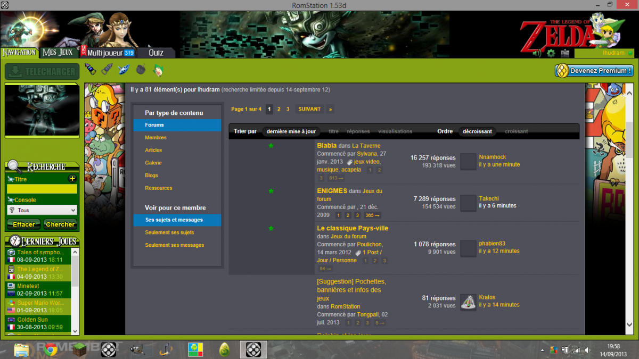Show hidden system tray icons
The image size is (639, 359).
tap(543, 350)
